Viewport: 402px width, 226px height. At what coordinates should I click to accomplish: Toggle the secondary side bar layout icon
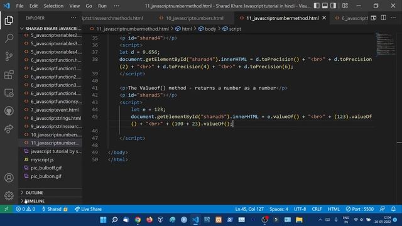tap(333, 6)
